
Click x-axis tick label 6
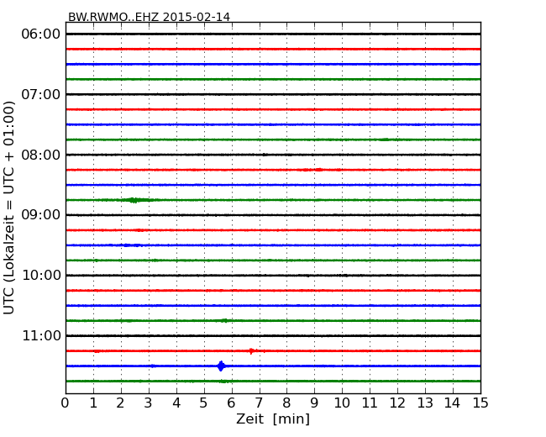click(x=231, y=403)
